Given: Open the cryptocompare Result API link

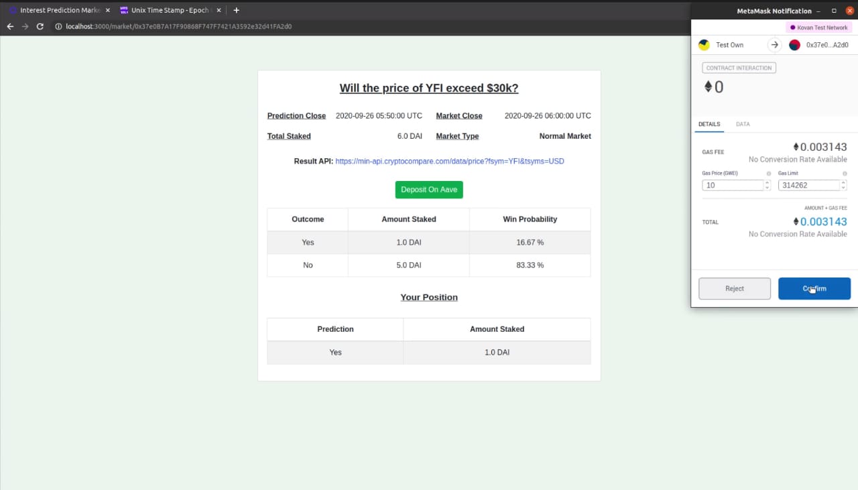Looking at the screenshot, I should pyautogui.click(x=450, y=161).
